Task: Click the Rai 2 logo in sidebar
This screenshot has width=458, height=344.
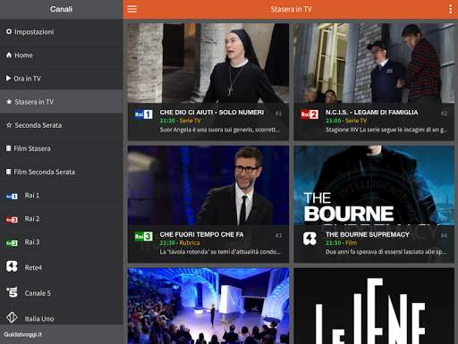Action: (x=12, y=220)
